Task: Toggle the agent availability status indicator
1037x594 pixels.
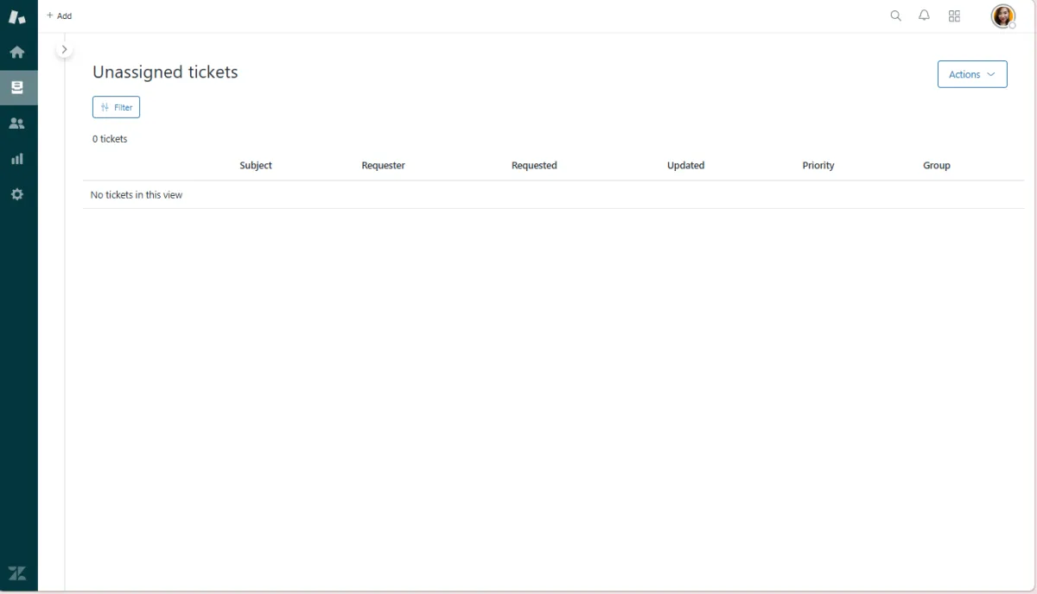Action: 1012,25
